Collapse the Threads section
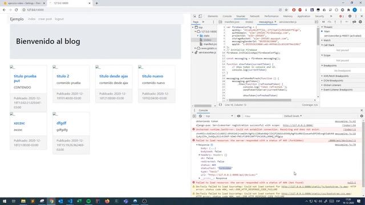This screenshot has height=205, width=365. click(x=327, y=27)
